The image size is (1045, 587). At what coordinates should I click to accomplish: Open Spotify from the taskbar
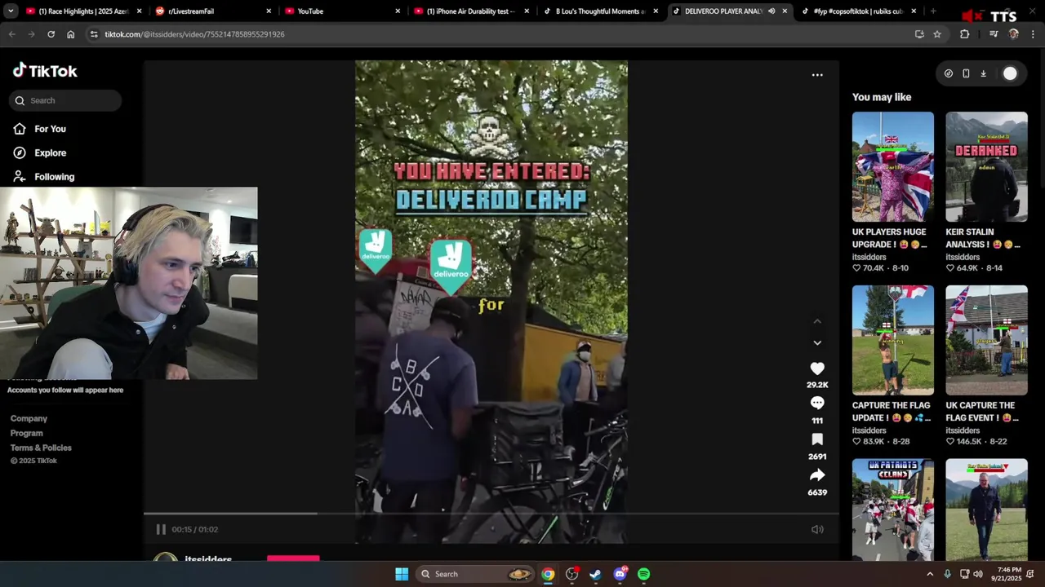[643, 574]
